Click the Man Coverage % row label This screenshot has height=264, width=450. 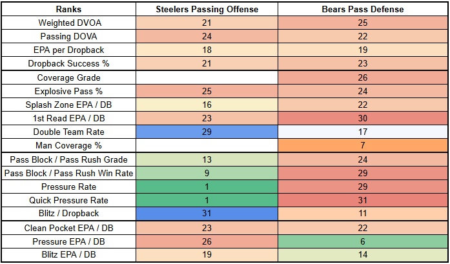click(68, 145)
